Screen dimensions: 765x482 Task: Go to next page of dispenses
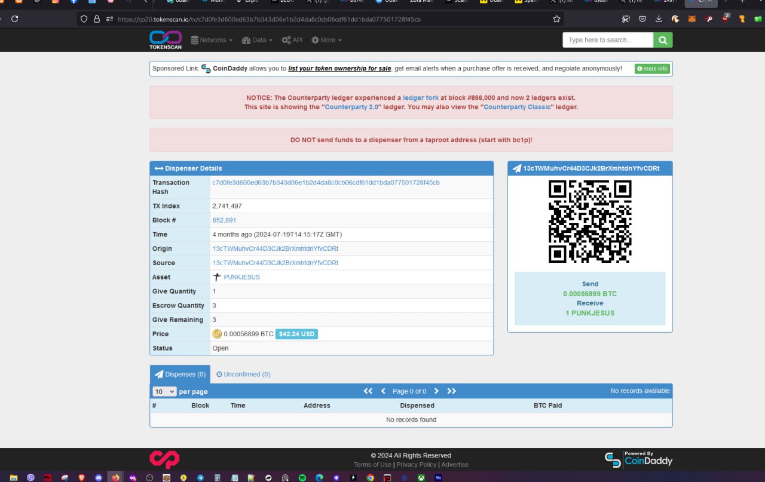[x=436, y=391]
